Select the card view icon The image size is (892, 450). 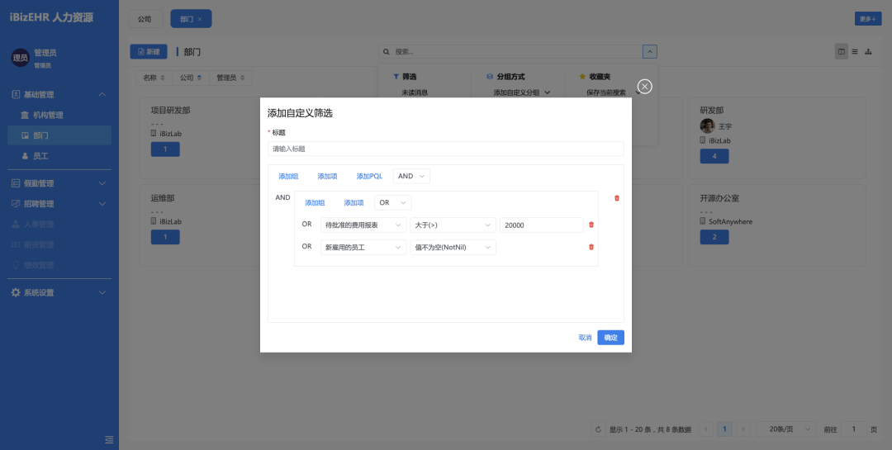[841, 52]
